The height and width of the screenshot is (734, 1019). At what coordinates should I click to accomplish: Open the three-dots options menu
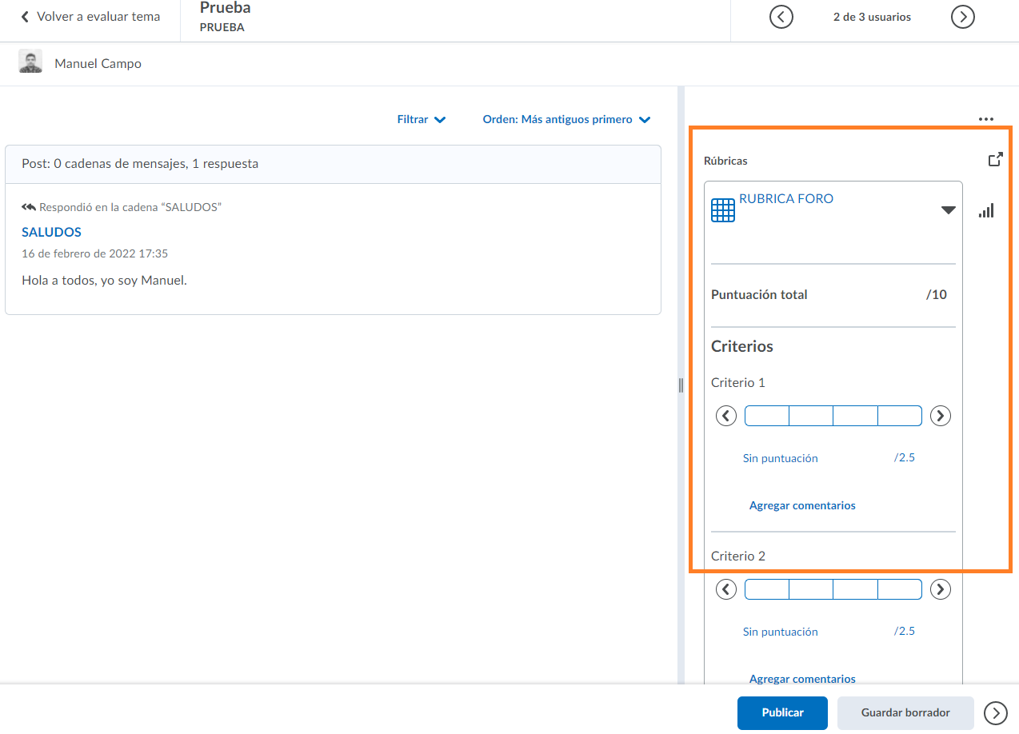click(x=985, y=119)
